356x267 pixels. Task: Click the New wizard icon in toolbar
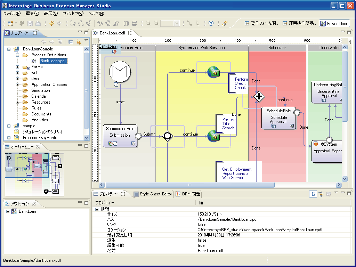pos(10,23)
